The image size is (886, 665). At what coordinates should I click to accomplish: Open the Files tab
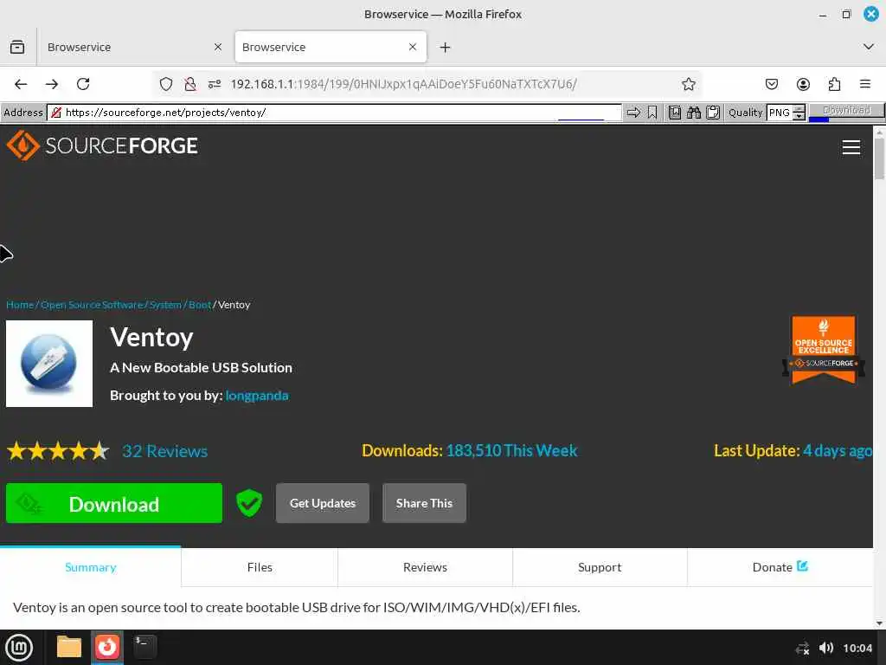coord(260,567)
